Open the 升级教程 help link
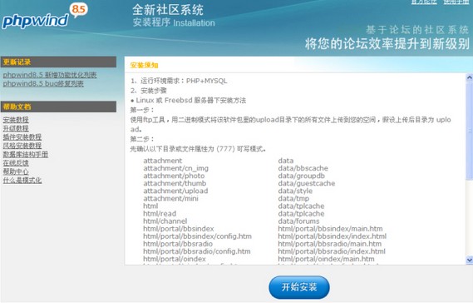The image size is (473, 303). point(16,128)
